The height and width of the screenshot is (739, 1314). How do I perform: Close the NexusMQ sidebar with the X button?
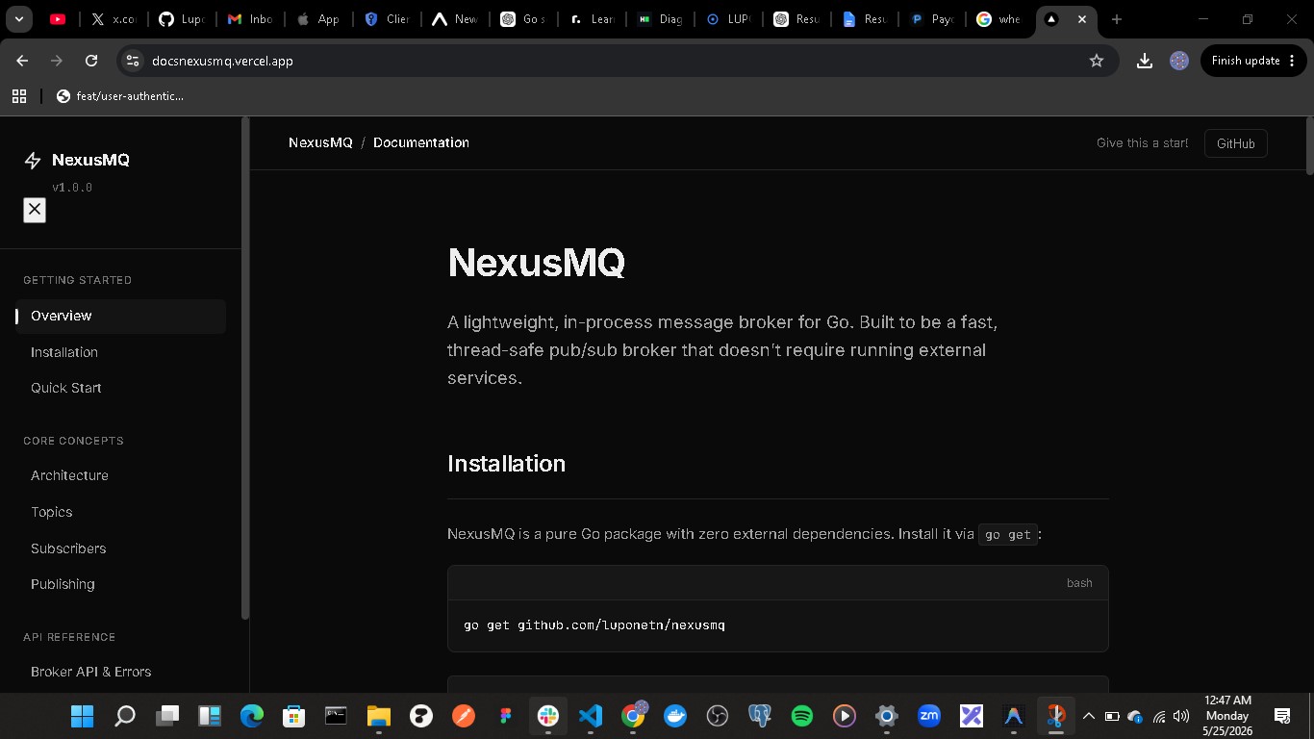[x=35, y=210]
